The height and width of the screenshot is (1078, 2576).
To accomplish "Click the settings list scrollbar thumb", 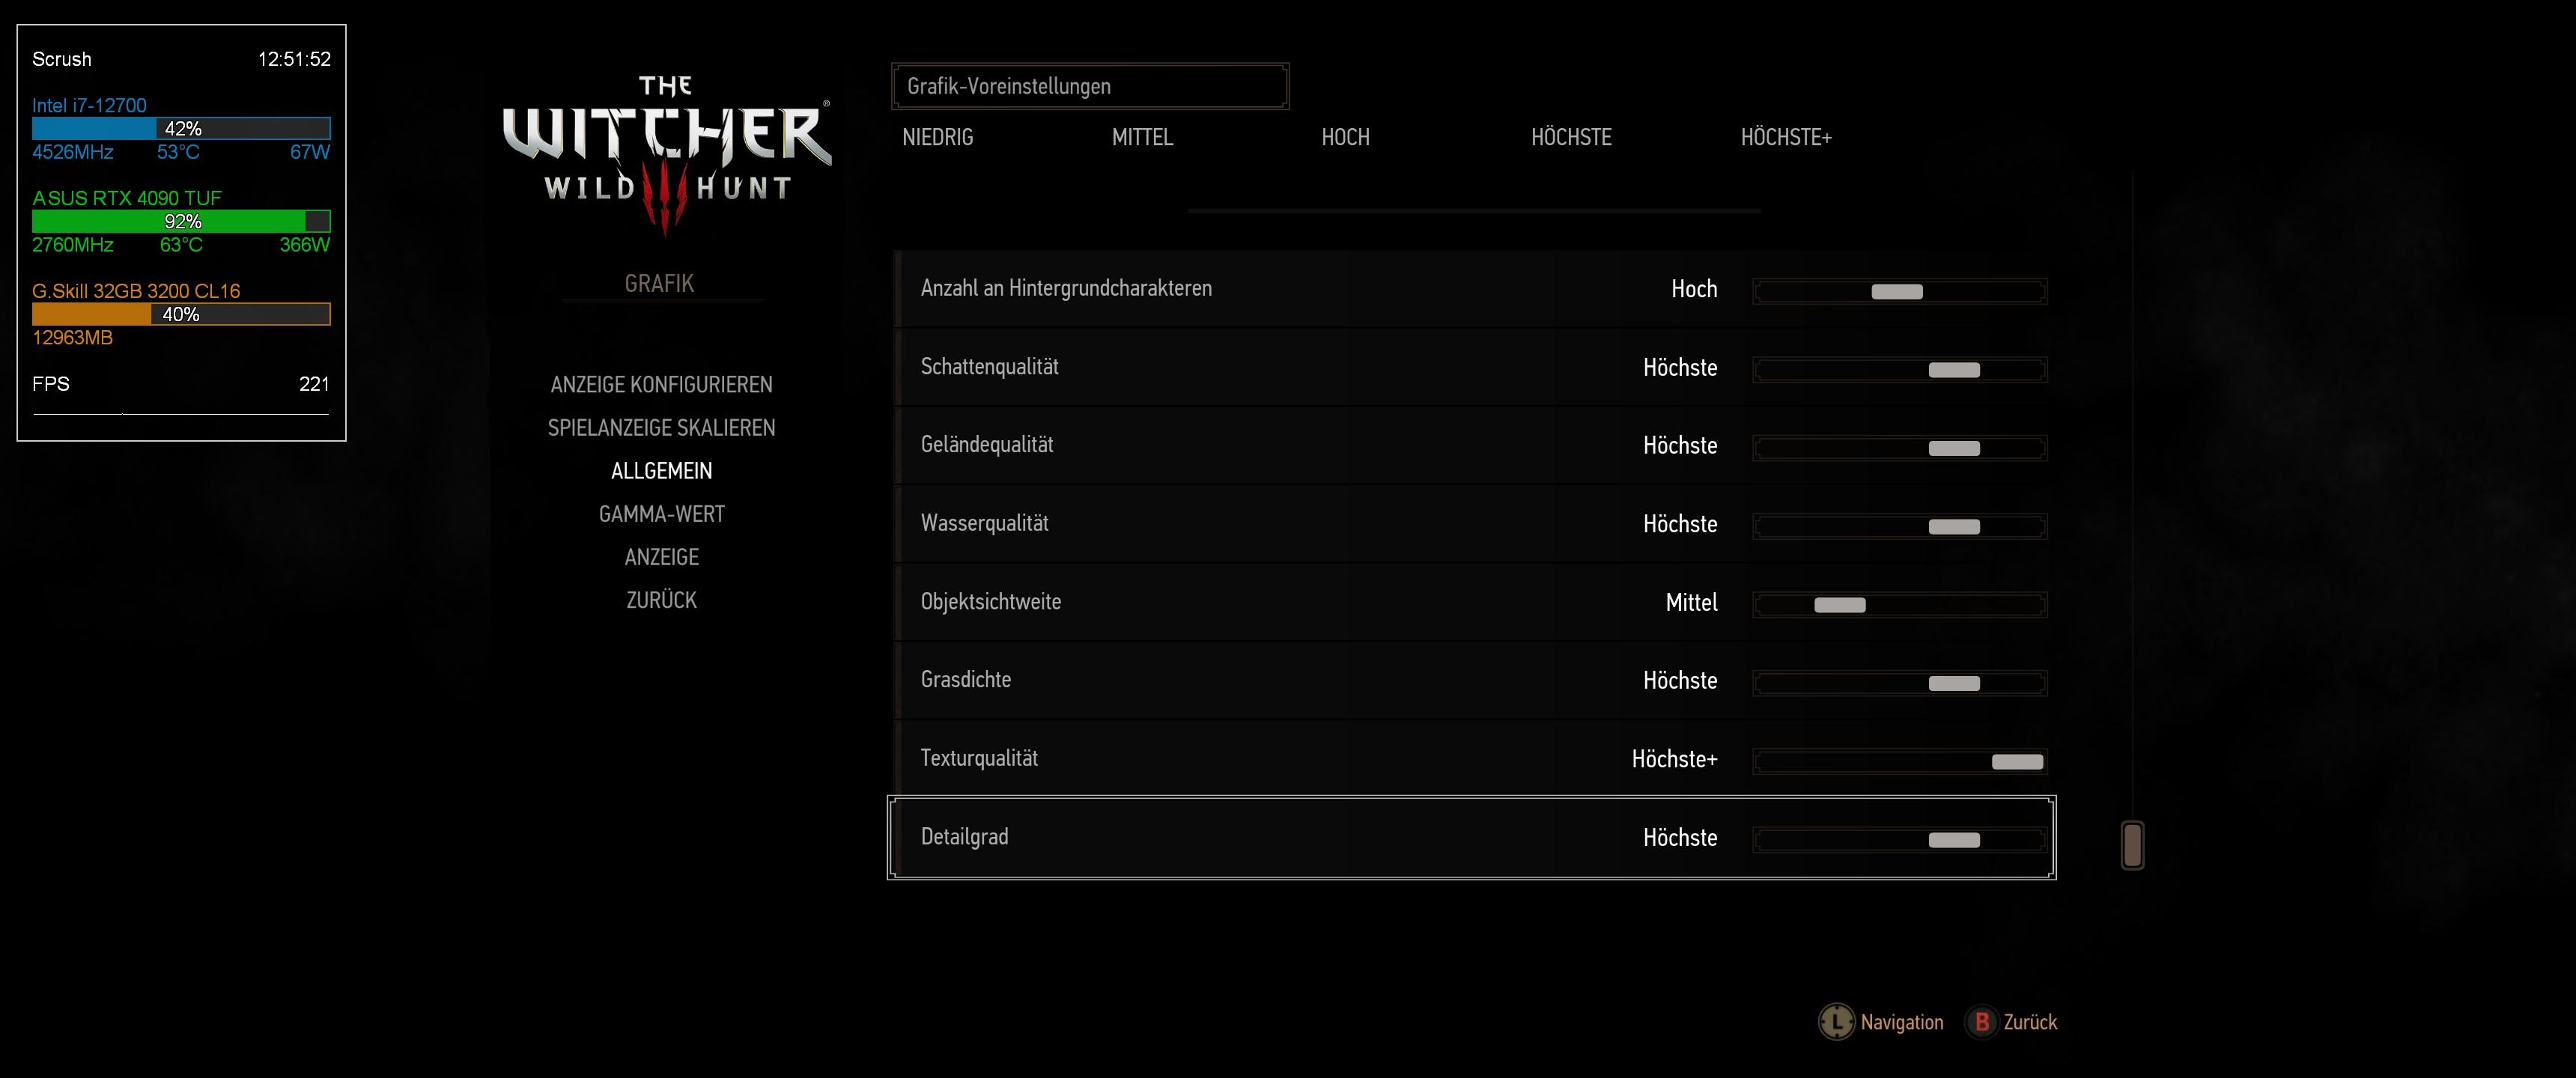I will (x=2132, y=845).
